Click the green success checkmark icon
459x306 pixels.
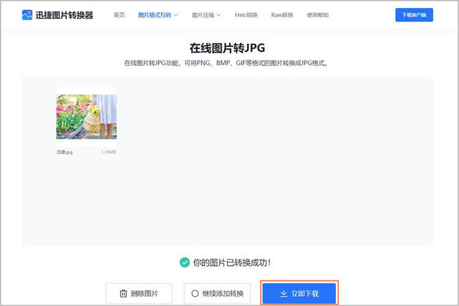pos(184,263)
